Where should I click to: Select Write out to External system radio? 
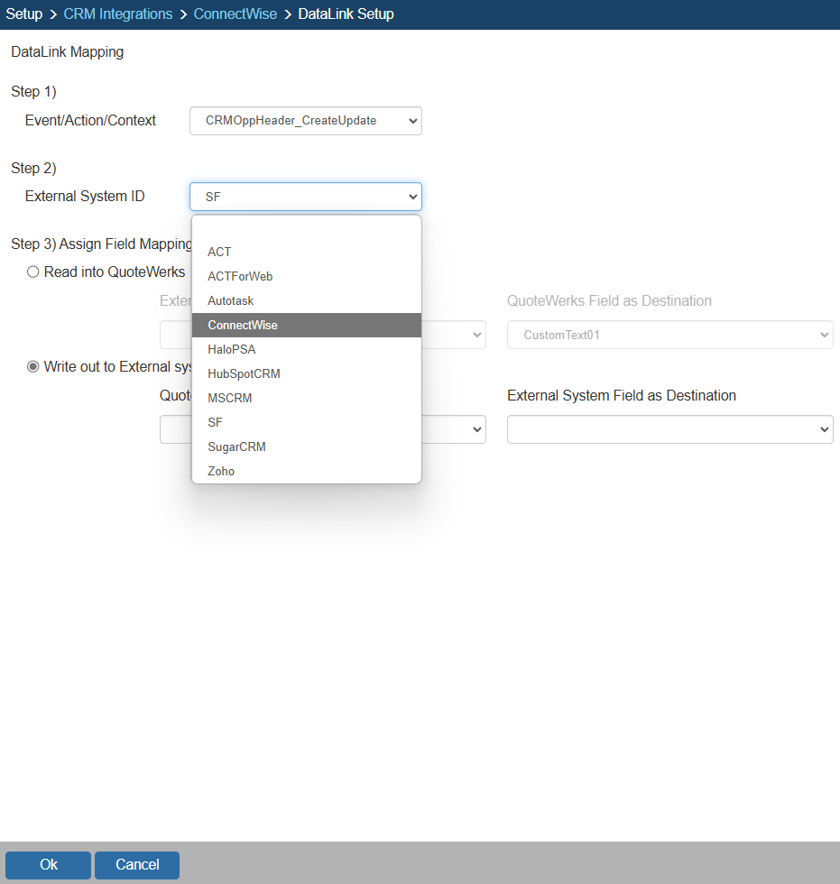pos(33,366)
